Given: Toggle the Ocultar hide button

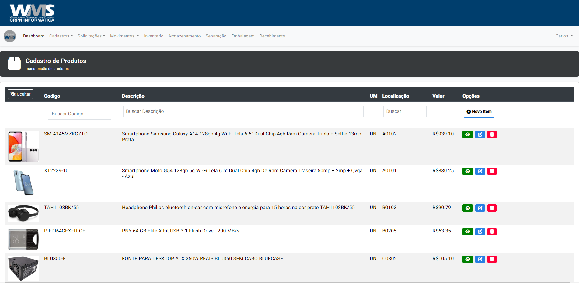Looking at the screenshot, I should [20, 94].
